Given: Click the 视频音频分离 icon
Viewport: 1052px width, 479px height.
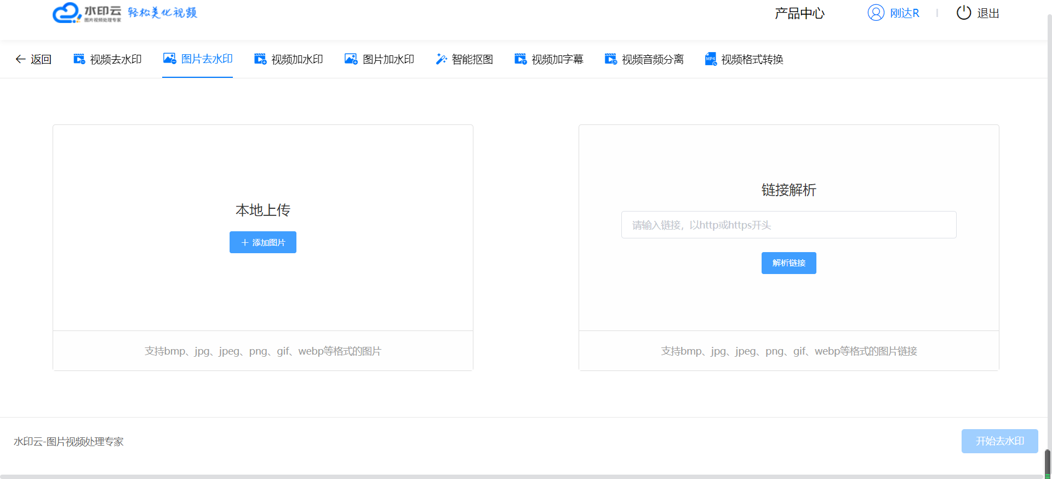Looking at the screenshot, I should (x=610, y=59).
